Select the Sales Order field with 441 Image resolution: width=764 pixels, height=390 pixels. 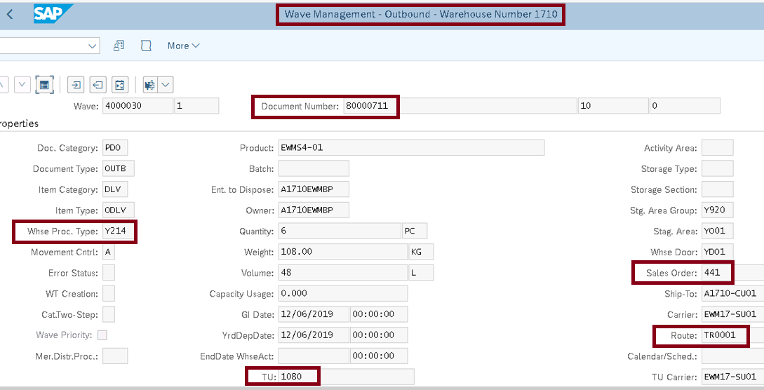pos(717,273)
